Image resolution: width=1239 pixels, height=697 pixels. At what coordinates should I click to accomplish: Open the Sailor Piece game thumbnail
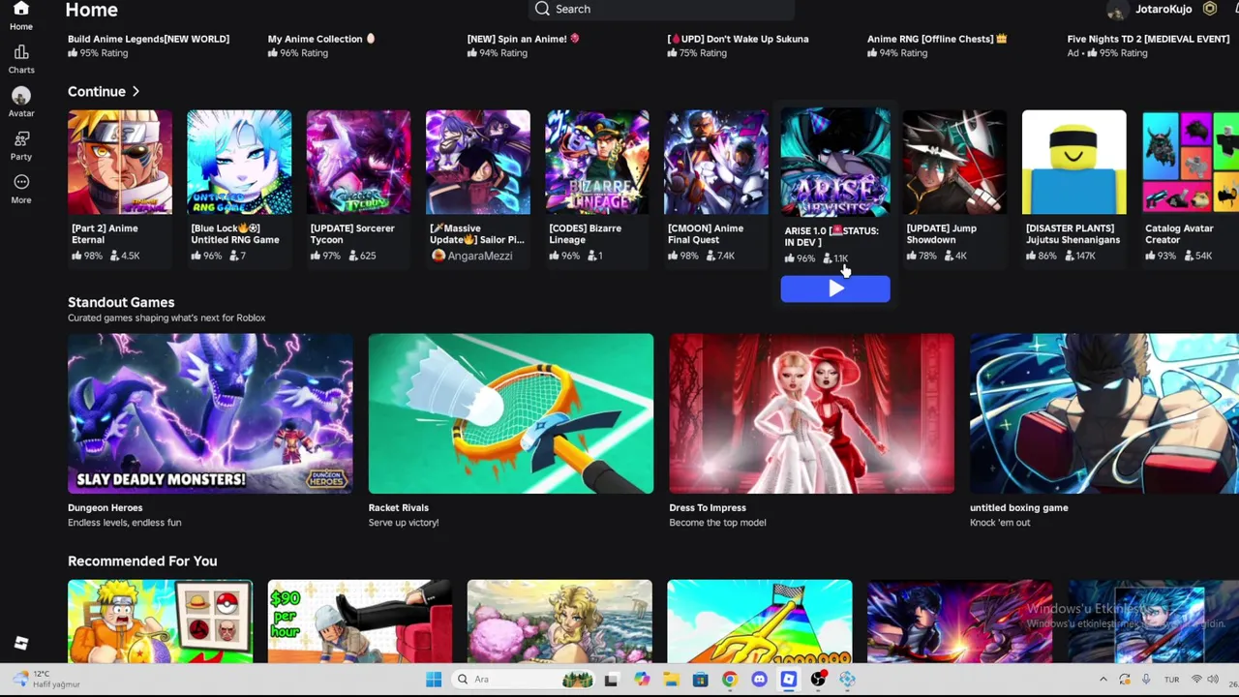coord(478,162)
